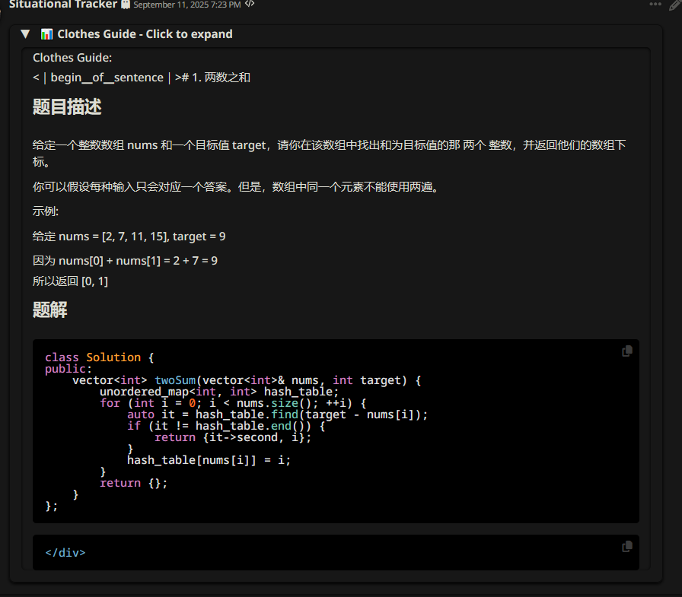
Task: Click the for loop code line
Action: (234, 403)
